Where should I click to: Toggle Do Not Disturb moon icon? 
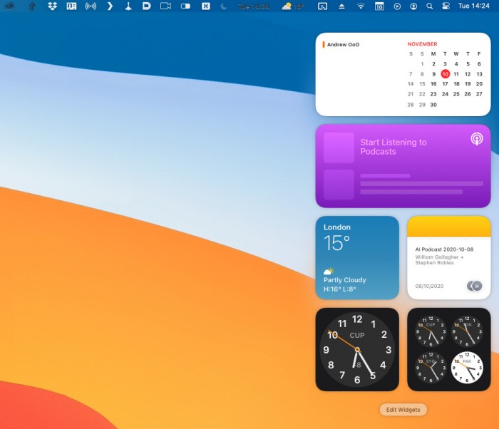[224, 6]
